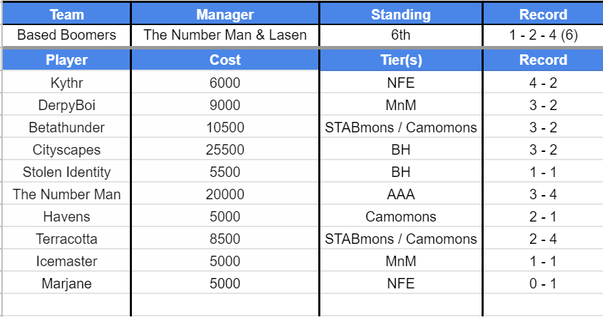This screenshot has height=317, width=603.
Task: Select Icemaster's MnM tier cell
Action: click(x=401, y=261)
